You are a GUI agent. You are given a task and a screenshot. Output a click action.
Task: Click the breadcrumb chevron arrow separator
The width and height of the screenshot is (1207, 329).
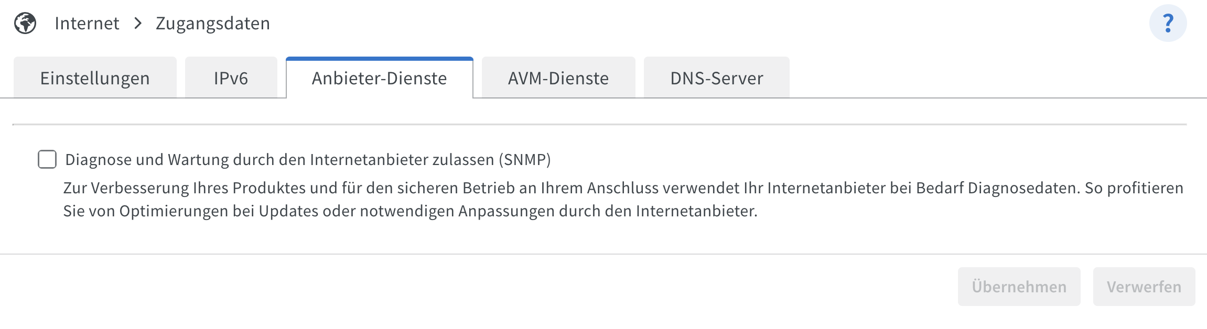[138, 24]
